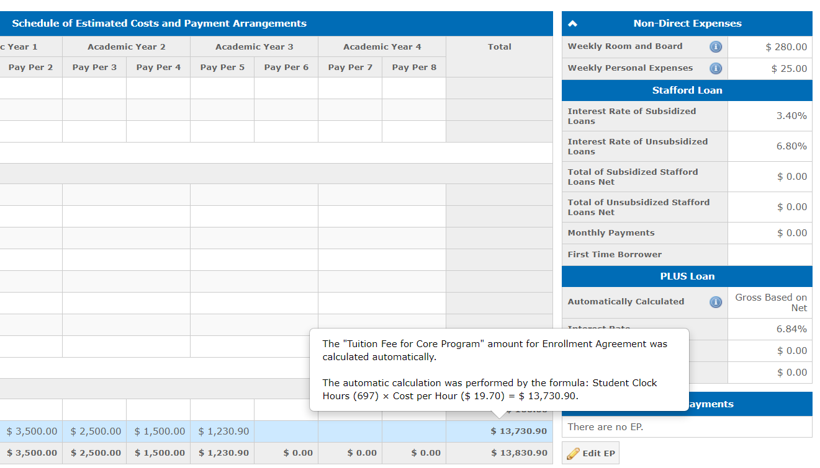This screenshot has width=820, height=468.
Task: Open info icon for Automatically Calculated
Action: tap(716, 302)
